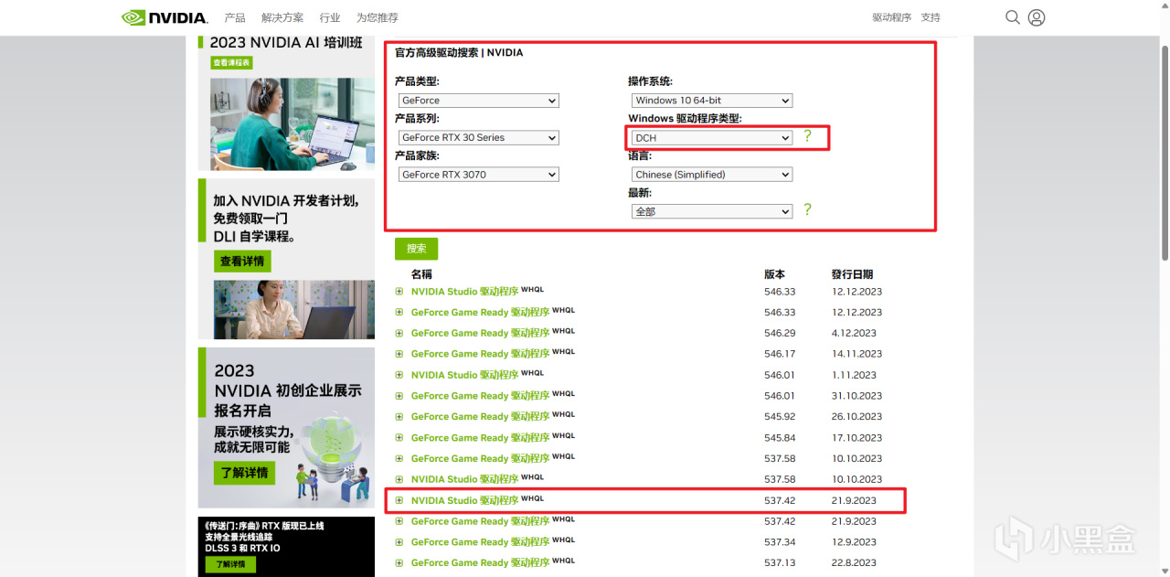Click release date 31.10.2023
This screenshot has width=1170, height=577.
click(856, 396)
